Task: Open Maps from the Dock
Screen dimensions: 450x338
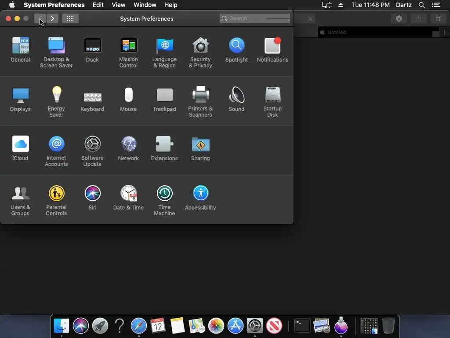Action: [x=196, y=326]
